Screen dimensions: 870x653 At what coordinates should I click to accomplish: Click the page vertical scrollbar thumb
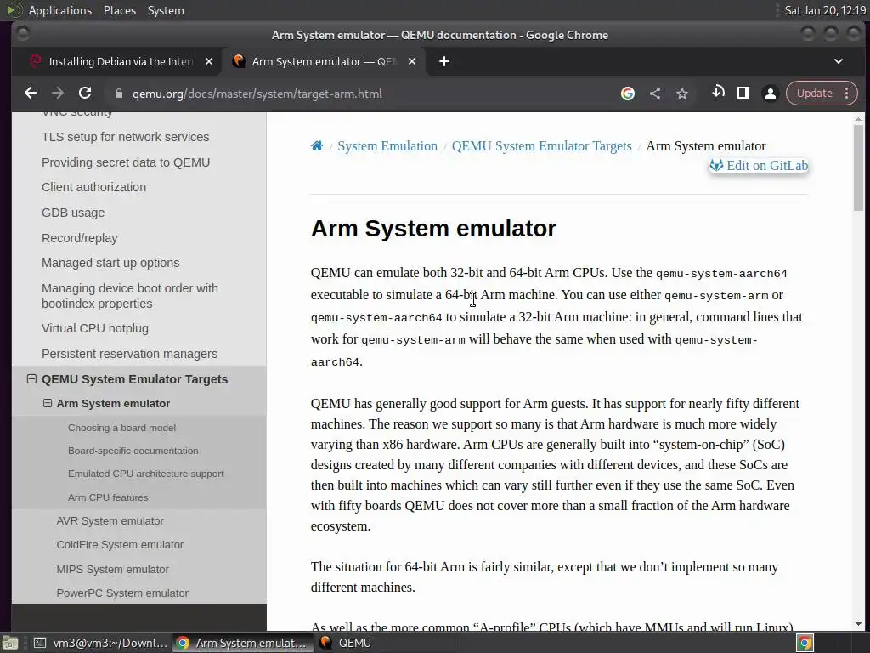tap(858, 167)
